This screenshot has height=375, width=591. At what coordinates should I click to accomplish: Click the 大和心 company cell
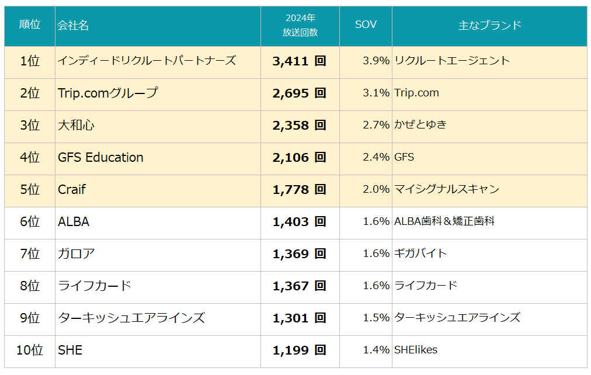(76, 125)
